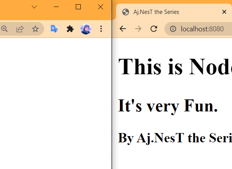Click the share this page icon
Screen dimensions: 232x169
coord(20,29)
